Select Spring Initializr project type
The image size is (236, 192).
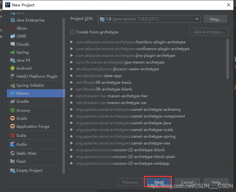pyautogui.click(x=35, y=85)
